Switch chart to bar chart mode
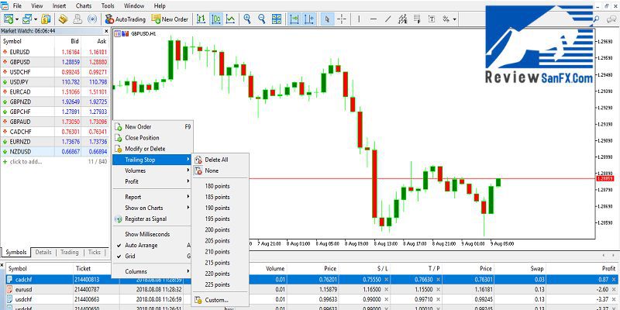The image size is (620, 310). pyautogui.click(x=201, y=19)
